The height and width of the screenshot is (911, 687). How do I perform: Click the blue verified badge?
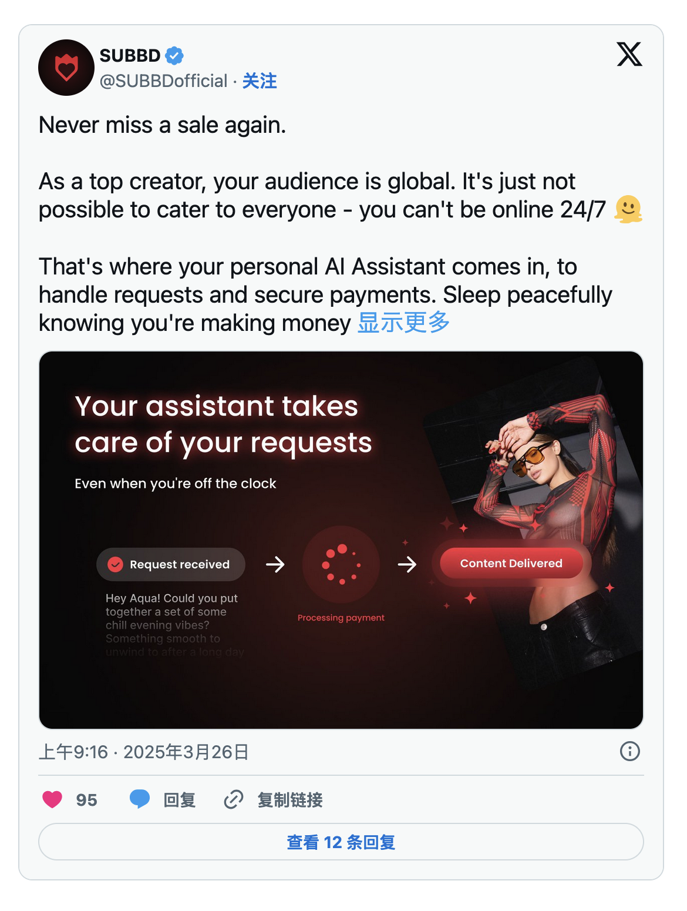coord(174,56)
